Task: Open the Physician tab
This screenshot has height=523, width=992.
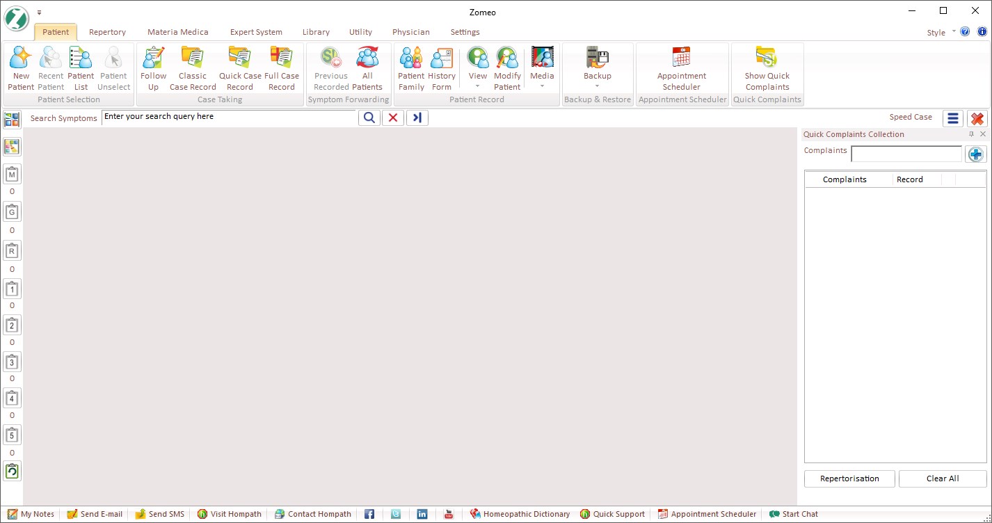Action: [411, 32]
